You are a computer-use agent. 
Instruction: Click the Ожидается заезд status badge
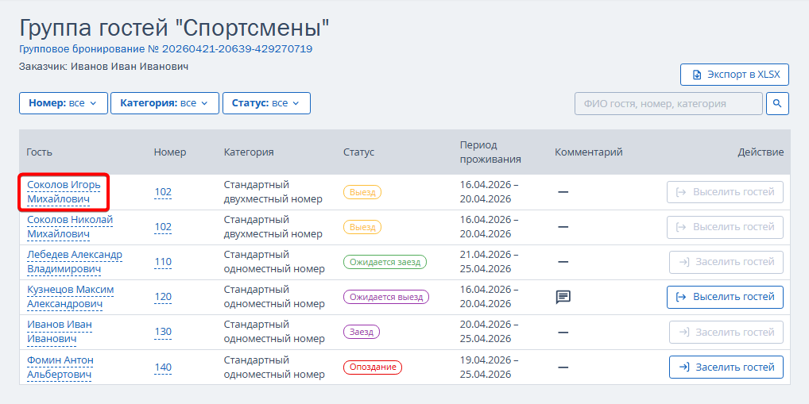tap(385, 262)
